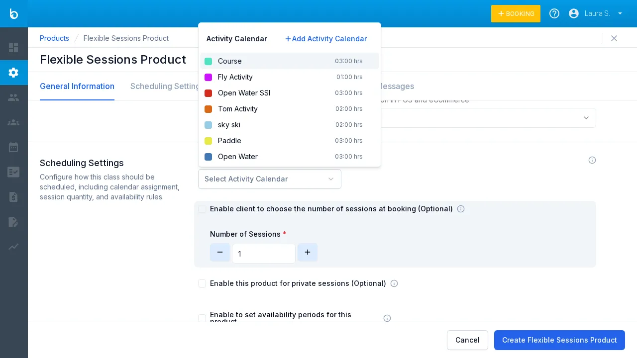
Task: Open the Staff icon in sidebar
Action: click(x=14, y=97)
